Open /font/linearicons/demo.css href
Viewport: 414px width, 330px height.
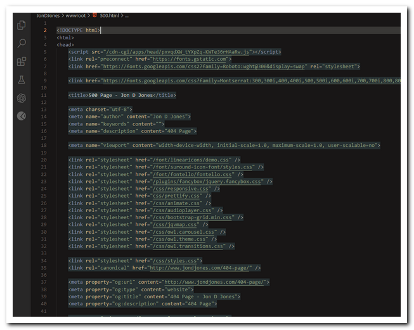[x=191, y=160]
